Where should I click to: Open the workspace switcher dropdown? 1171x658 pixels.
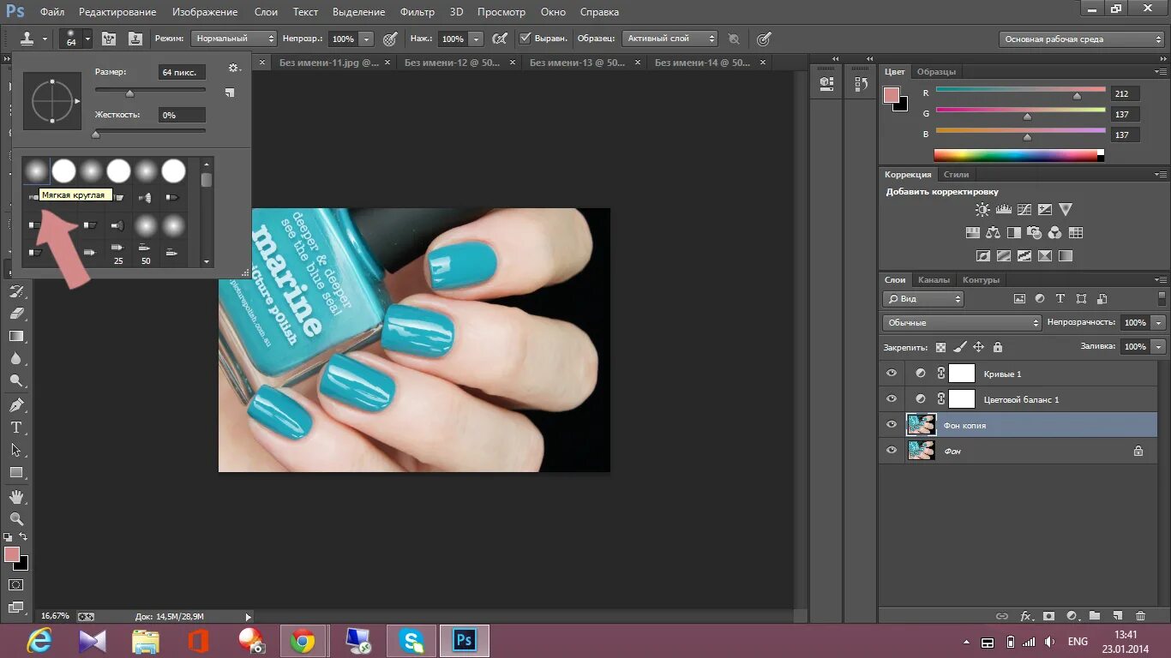[x=1082, y=39]
